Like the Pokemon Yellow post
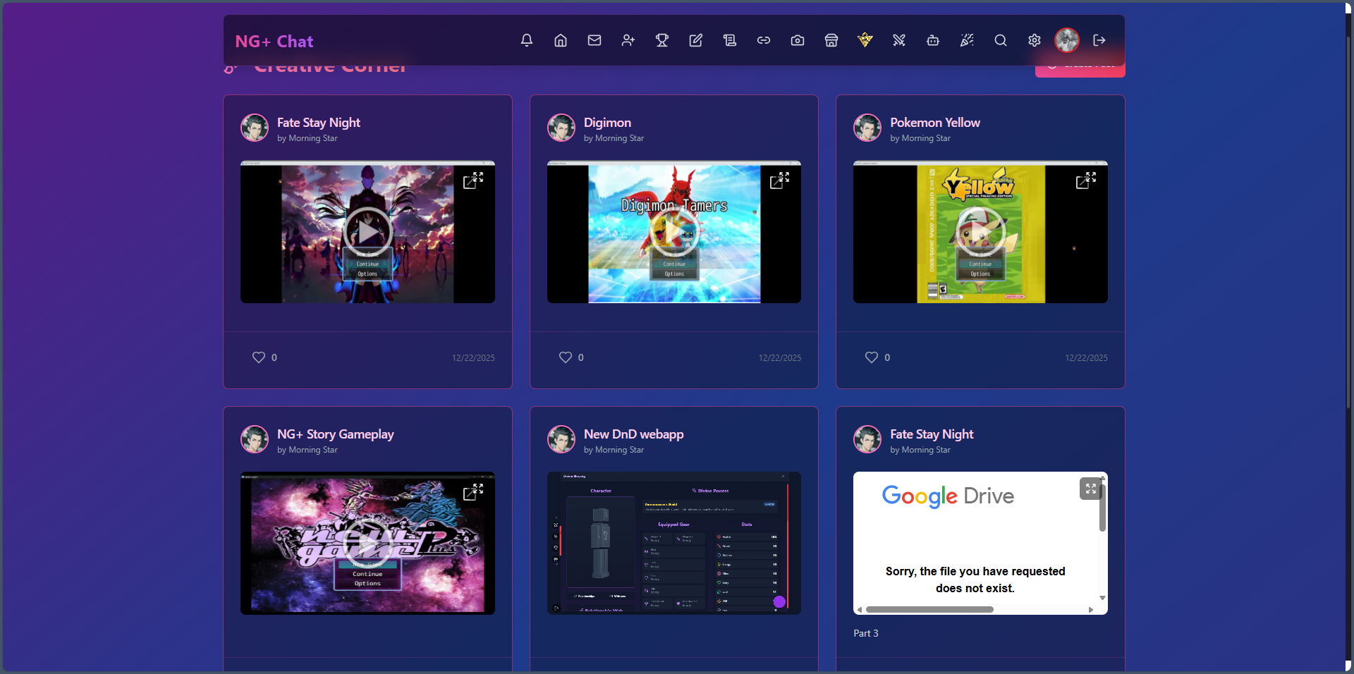This screenshot has height=674, width=1354. (872, 357)
